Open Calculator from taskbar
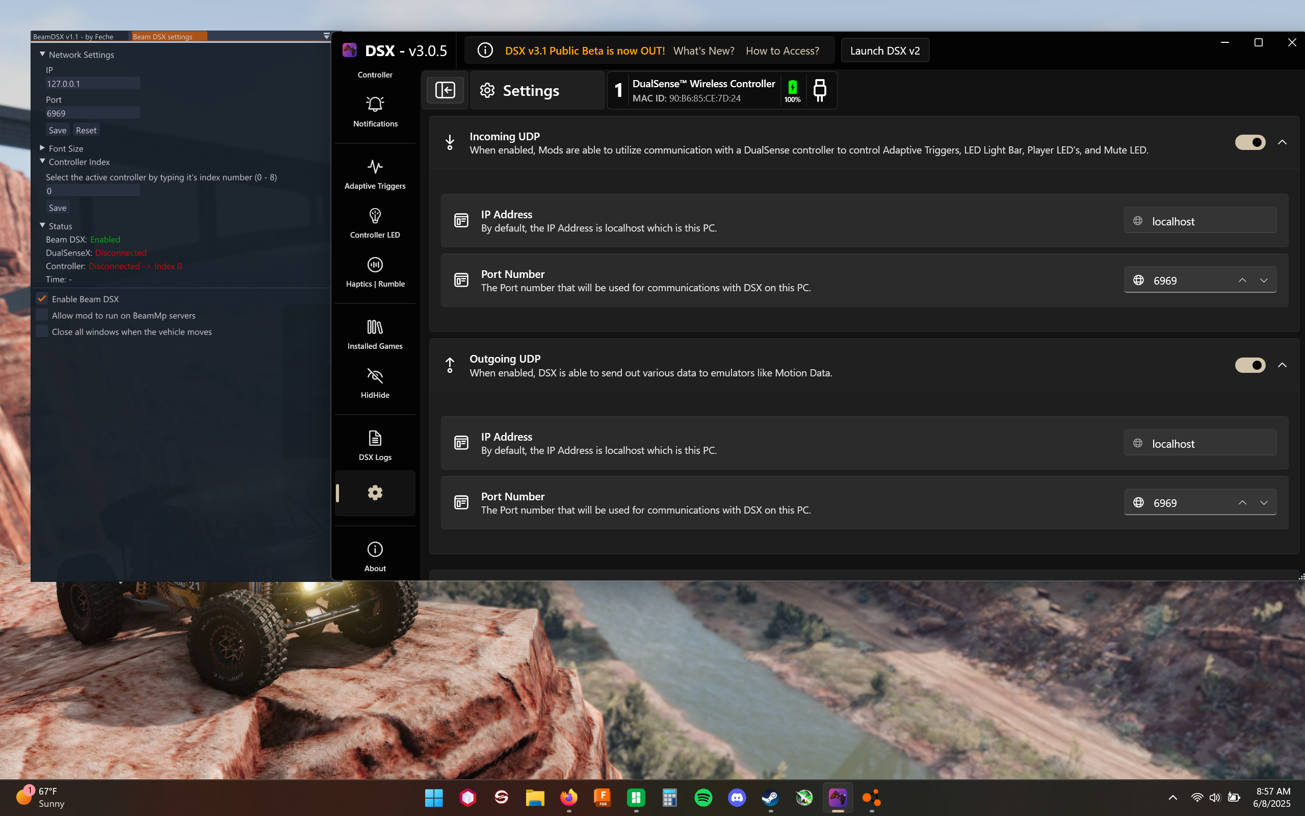 [x=669, y=798]
